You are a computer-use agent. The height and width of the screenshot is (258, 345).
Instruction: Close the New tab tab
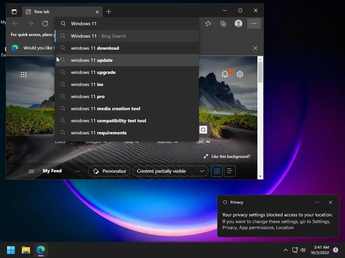pos(97,12)
